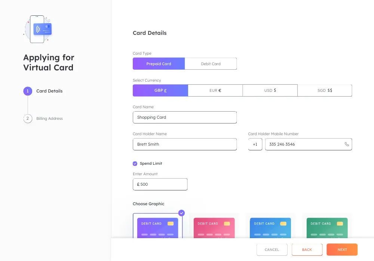Focus the Card Holder Name field

[x=185, y=144]
